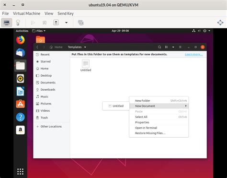Image resolution: width=227 pixels, height=178 pixels.
Task: Show virtual hardware details lightbulb icon
Action: click(x=18, y=23)
